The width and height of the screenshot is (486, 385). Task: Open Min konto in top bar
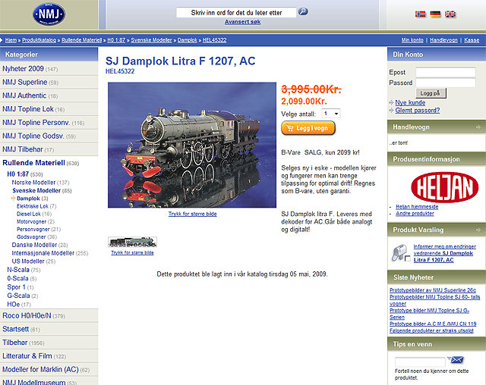coord(412,40)
